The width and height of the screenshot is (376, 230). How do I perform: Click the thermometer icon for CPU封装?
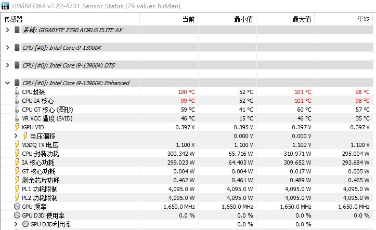click(x=17, y=92)
